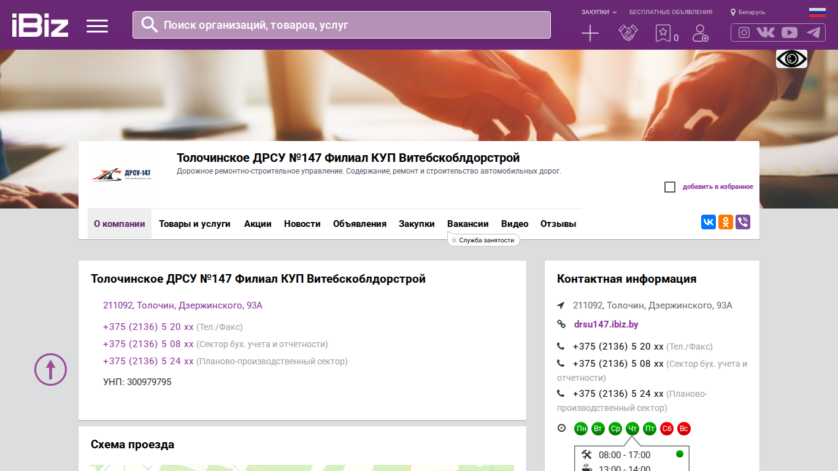Image resolution: width=838 pixels, height=471 pixels.
Task: Select Thursday (Чт) schedule day
Action: pos(632,429)
